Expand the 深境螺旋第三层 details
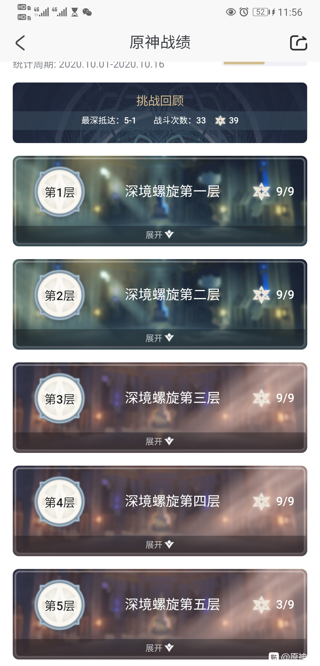Screen dimensions: 320x666 click(160, 441)
